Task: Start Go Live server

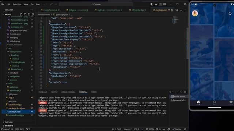Action: click(x=161, y=129)
